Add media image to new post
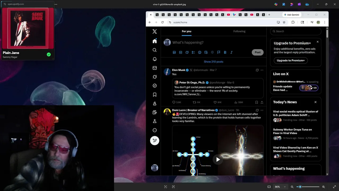The image size is (339, 191). click(x=174, y=53)
